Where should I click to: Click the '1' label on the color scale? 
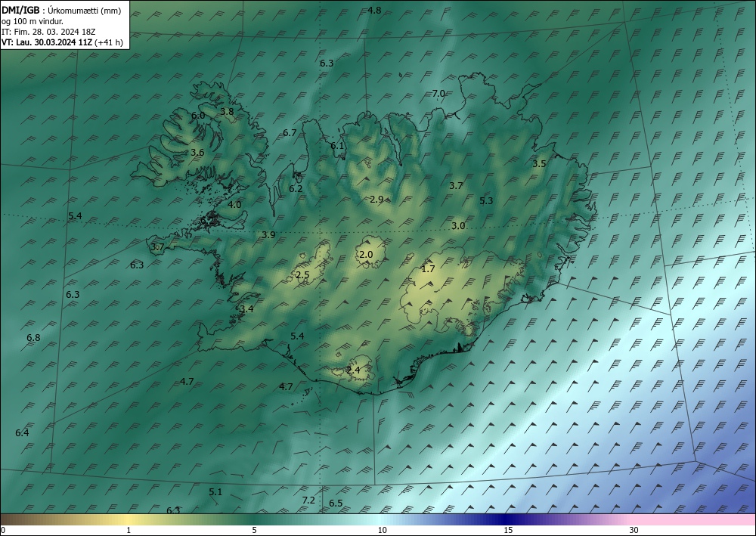point(129,530)
